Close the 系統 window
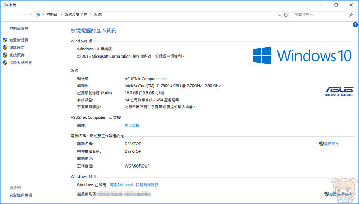 click(351, 5)
